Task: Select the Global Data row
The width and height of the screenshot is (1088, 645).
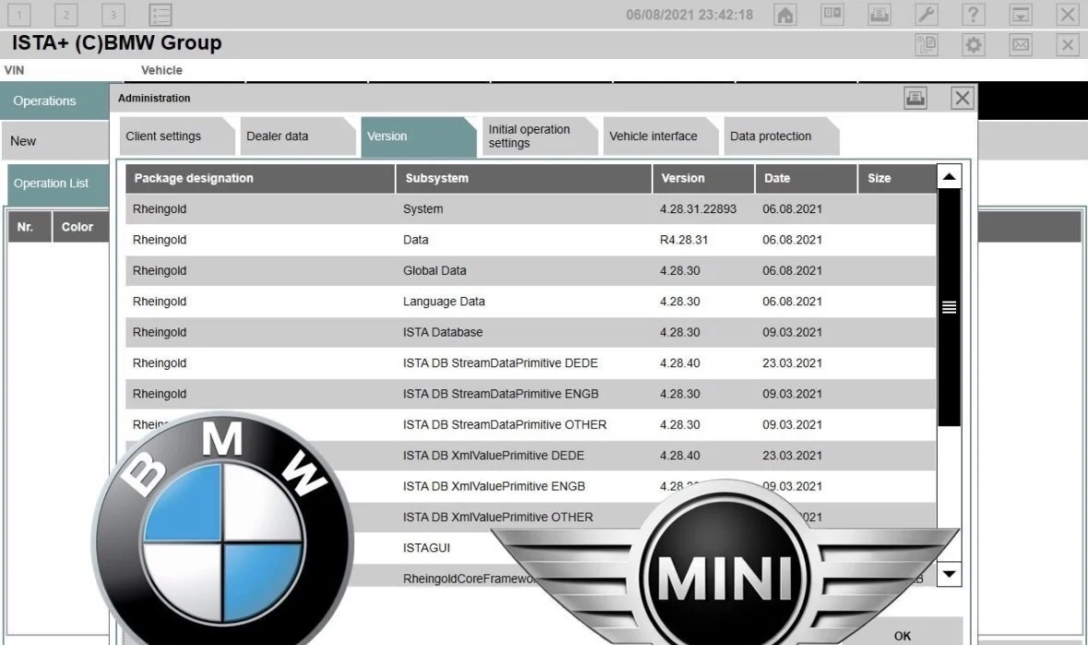Action: tap(530, 270)
